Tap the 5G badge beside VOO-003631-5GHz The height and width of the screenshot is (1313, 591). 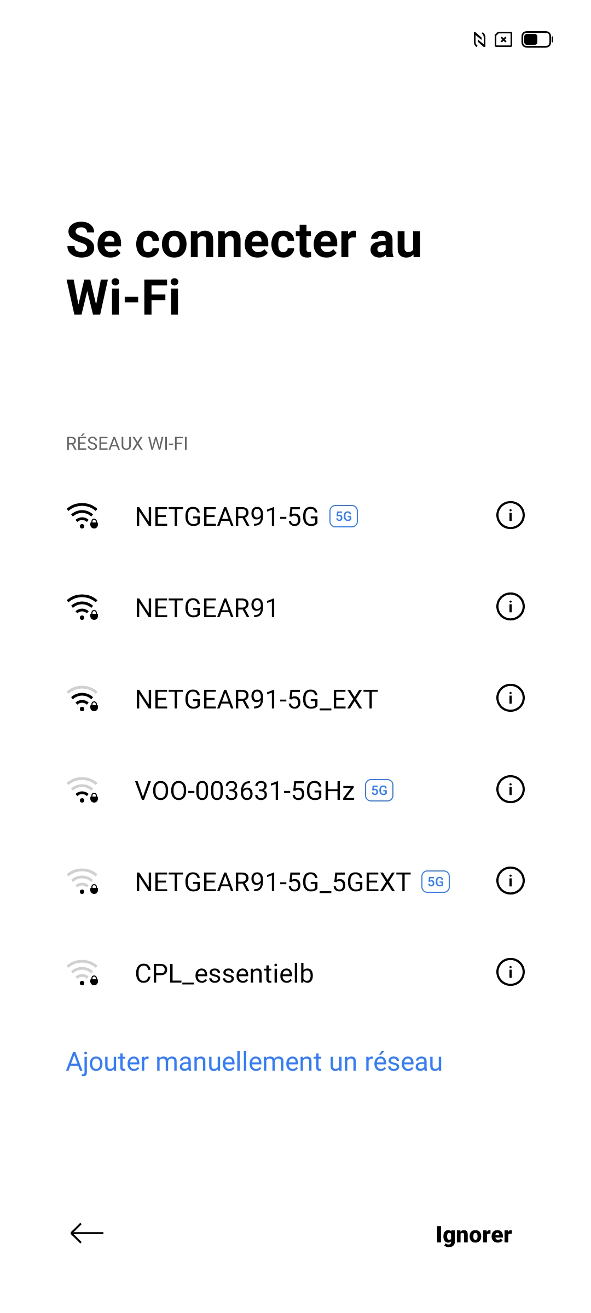coord(379,791)
